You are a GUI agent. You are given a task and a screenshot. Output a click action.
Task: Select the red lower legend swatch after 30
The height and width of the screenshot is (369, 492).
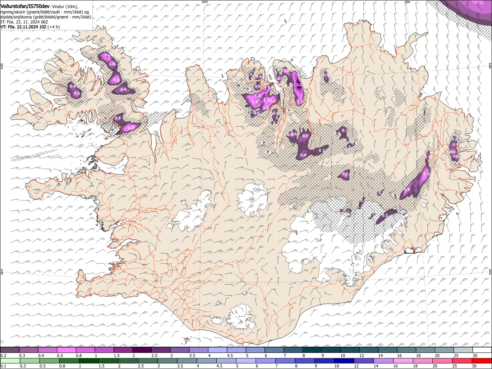tap(482, 361)
